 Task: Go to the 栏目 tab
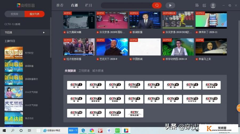pos(89,5)
